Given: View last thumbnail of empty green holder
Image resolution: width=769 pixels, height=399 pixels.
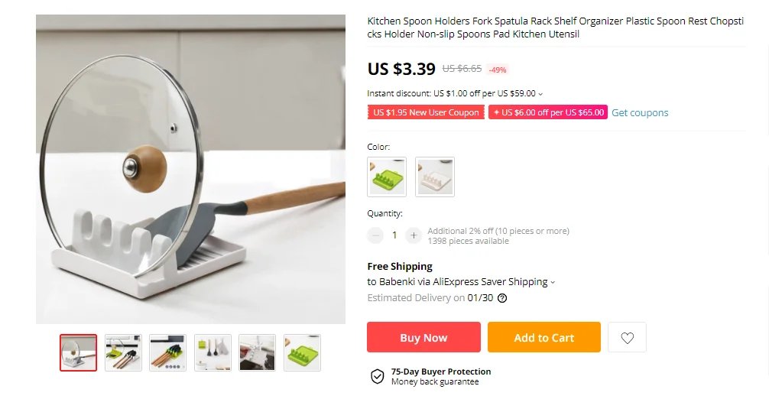Looking at the screenshot, I should point(302,352).
